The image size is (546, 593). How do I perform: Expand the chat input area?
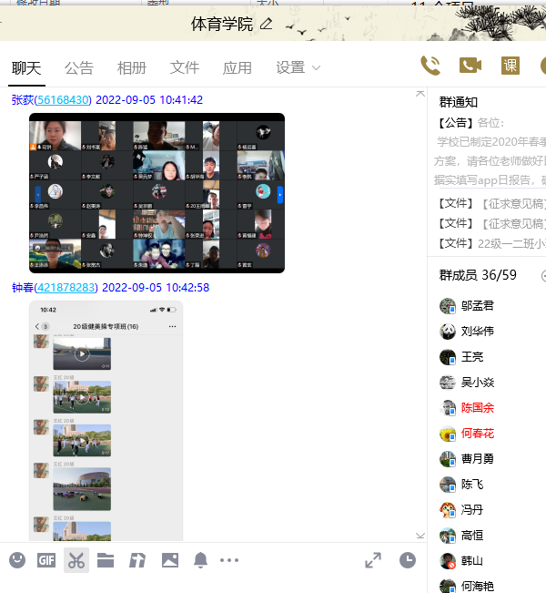point(373,560)
